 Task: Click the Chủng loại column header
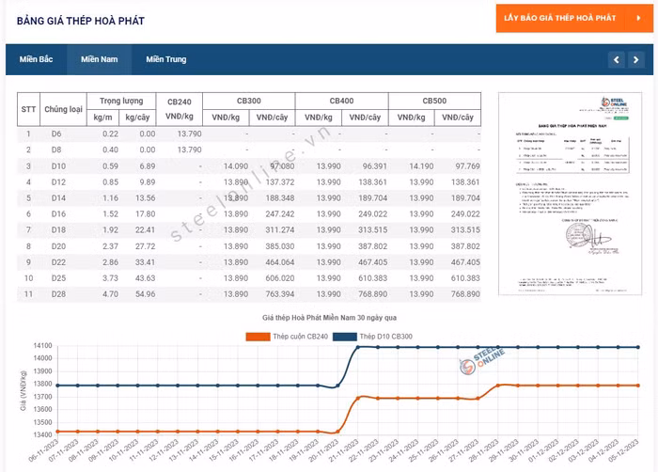pyautogui.click(x=63, y=109)
